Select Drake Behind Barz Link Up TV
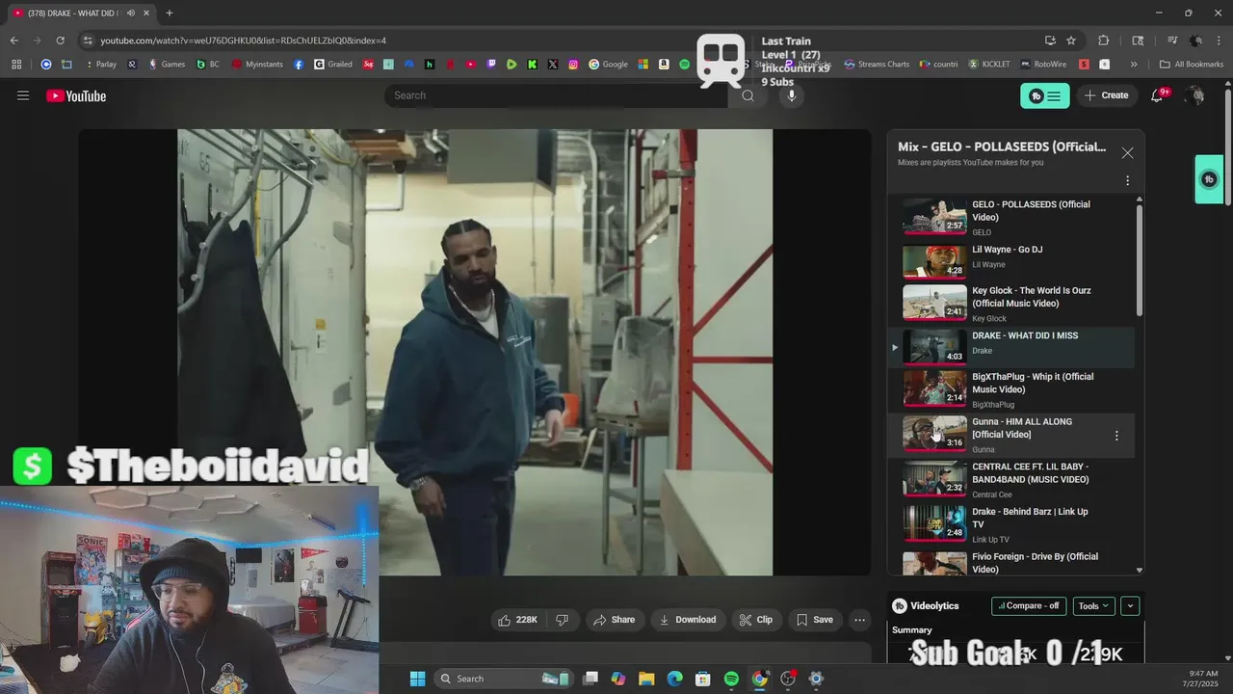This screenshot has height=694, width=1233. click(x=1010, y=524)
